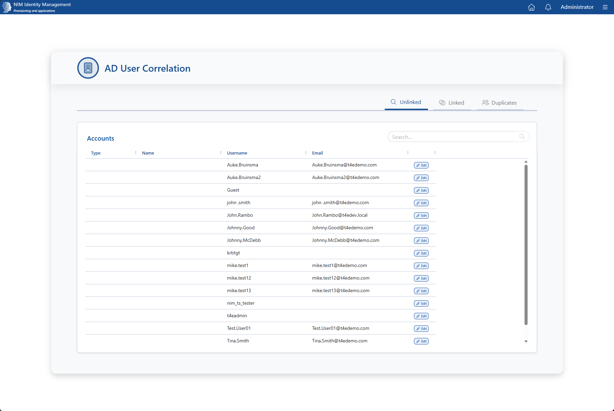The image size is (614, 411).
Task: Select username Tina.Smith
Action: coord(238,341)
